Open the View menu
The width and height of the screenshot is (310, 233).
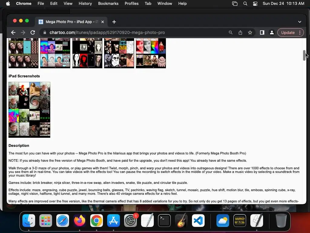68,3
